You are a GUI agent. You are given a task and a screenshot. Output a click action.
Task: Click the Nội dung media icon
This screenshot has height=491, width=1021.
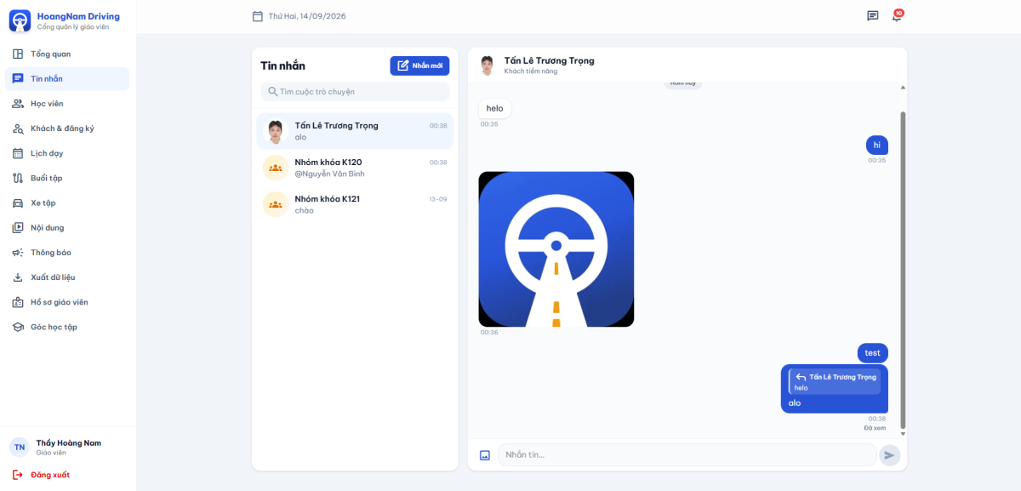[18, 227]
